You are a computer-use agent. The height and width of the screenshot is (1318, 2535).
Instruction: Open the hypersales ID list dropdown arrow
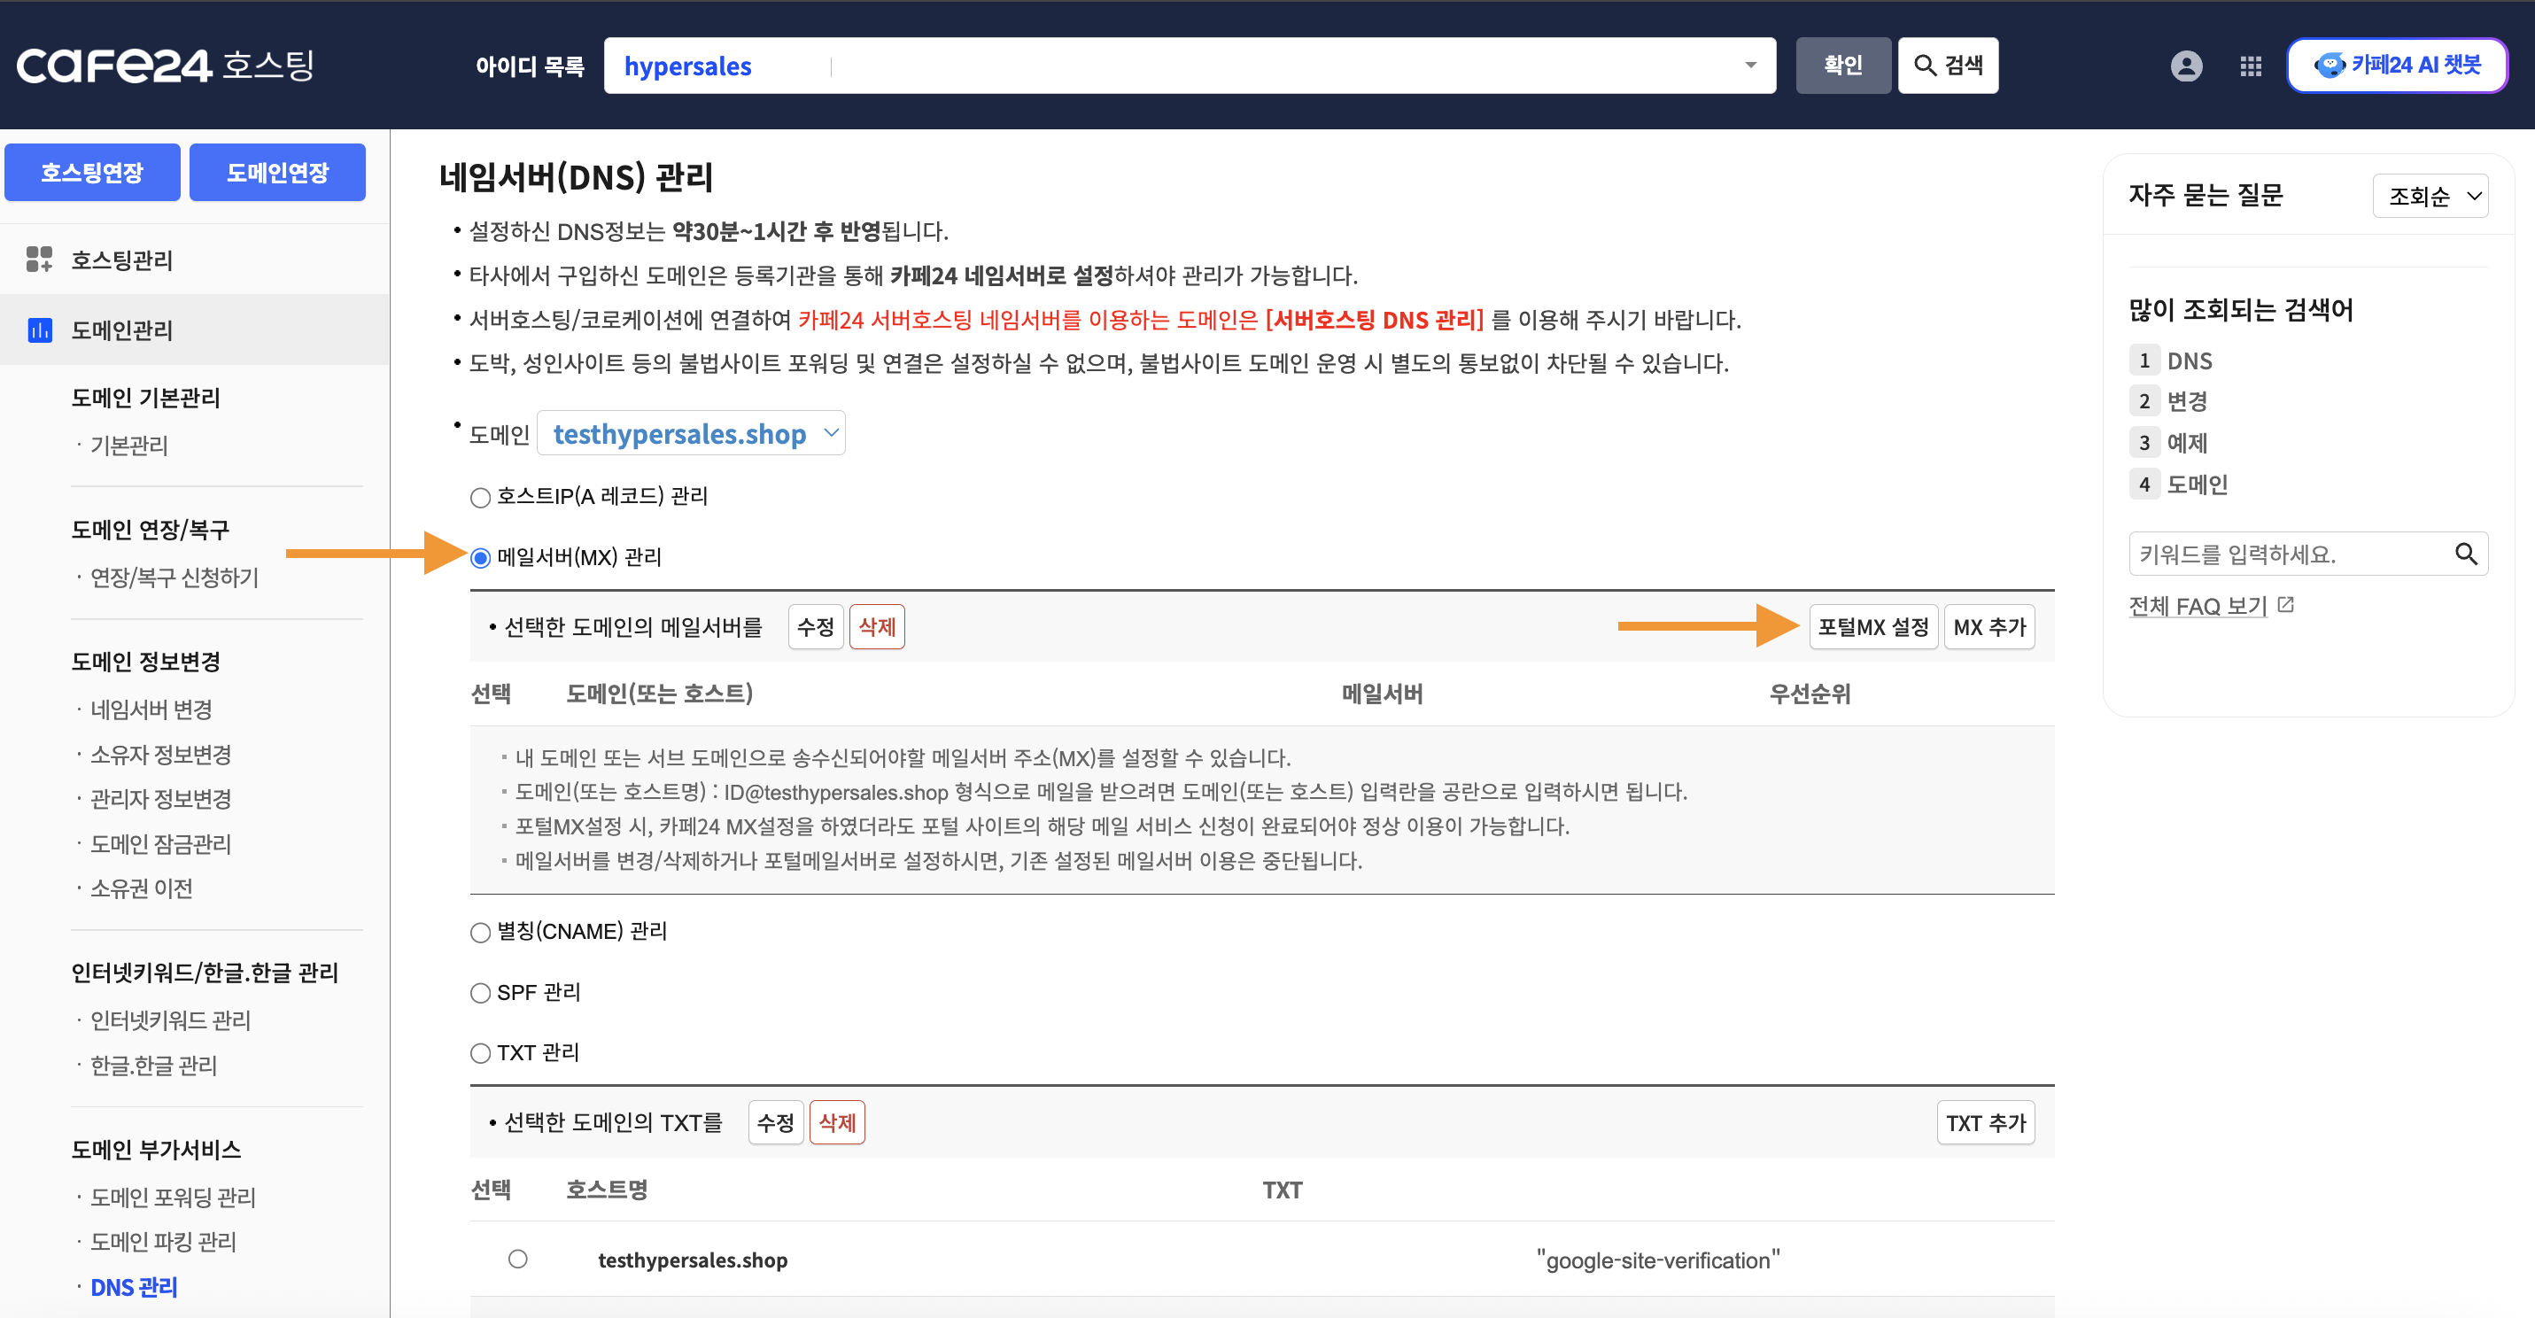[x=1749, y=66]
